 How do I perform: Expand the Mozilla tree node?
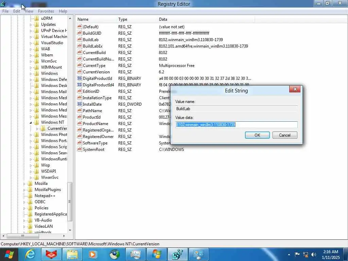coord(24,184)
